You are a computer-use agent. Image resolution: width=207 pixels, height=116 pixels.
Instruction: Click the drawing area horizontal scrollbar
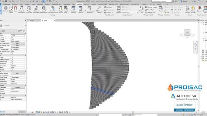pyautogui.click(x=133, y=112)
